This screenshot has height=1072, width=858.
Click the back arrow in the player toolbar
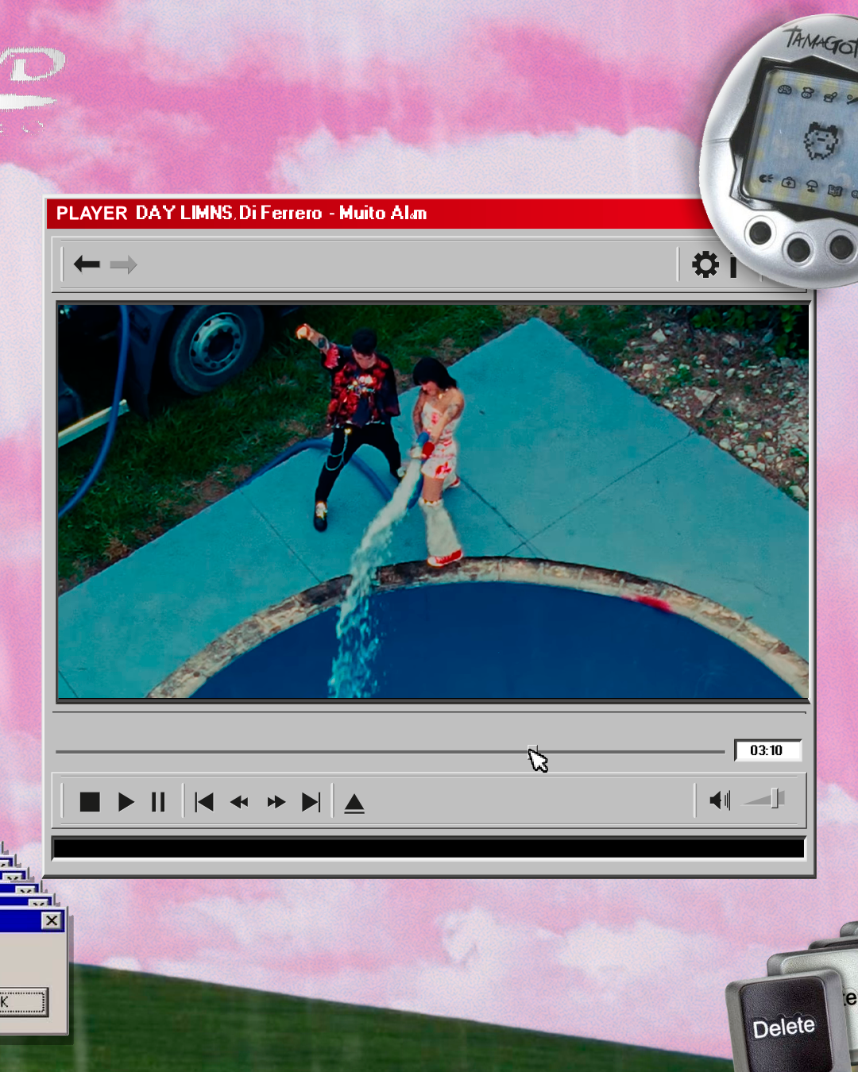pyautogui.click(x=87, y=264)
